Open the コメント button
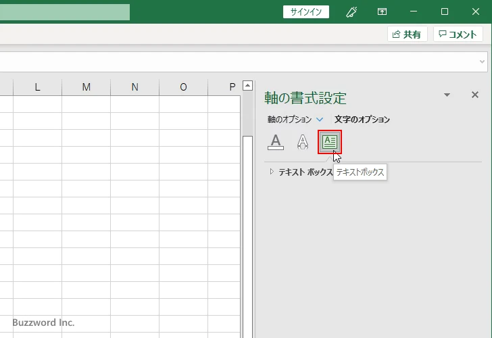The image size is (492, 338). tap(458, 34)
